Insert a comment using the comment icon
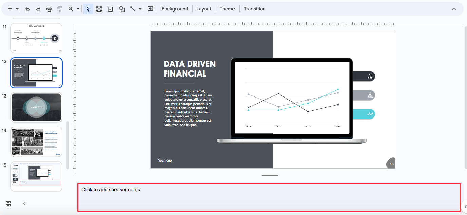Screen dimensions: 467x215 150,9
